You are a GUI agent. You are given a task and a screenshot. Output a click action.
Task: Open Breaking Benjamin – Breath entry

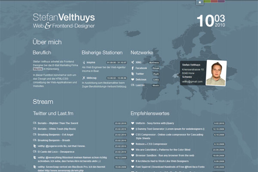[x=54, y=140]
